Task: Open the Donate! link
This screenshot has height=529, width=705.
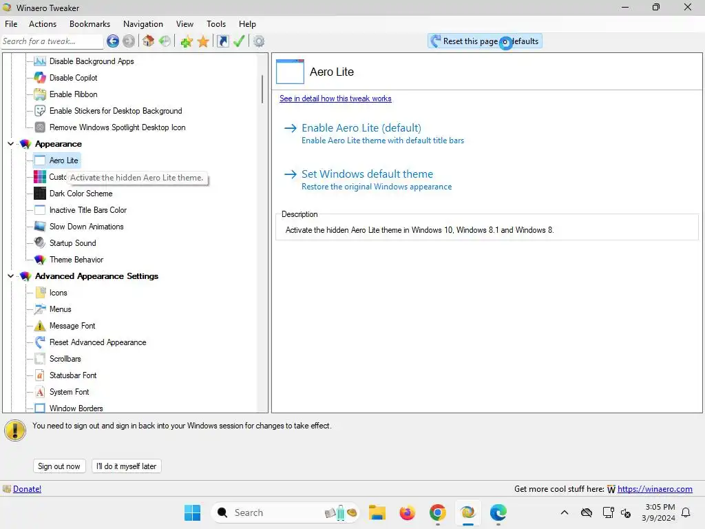Action: (x=27, y=489)
